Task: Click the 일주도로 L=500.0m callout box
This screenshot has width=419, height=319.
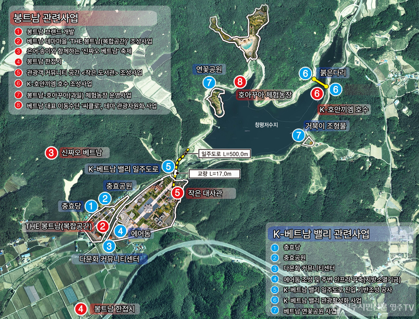Action: pos(225,154)
